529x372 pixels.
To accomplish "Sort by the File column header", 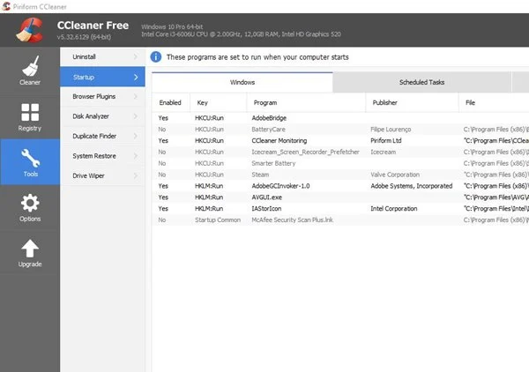I will click(x=494, y=102).
